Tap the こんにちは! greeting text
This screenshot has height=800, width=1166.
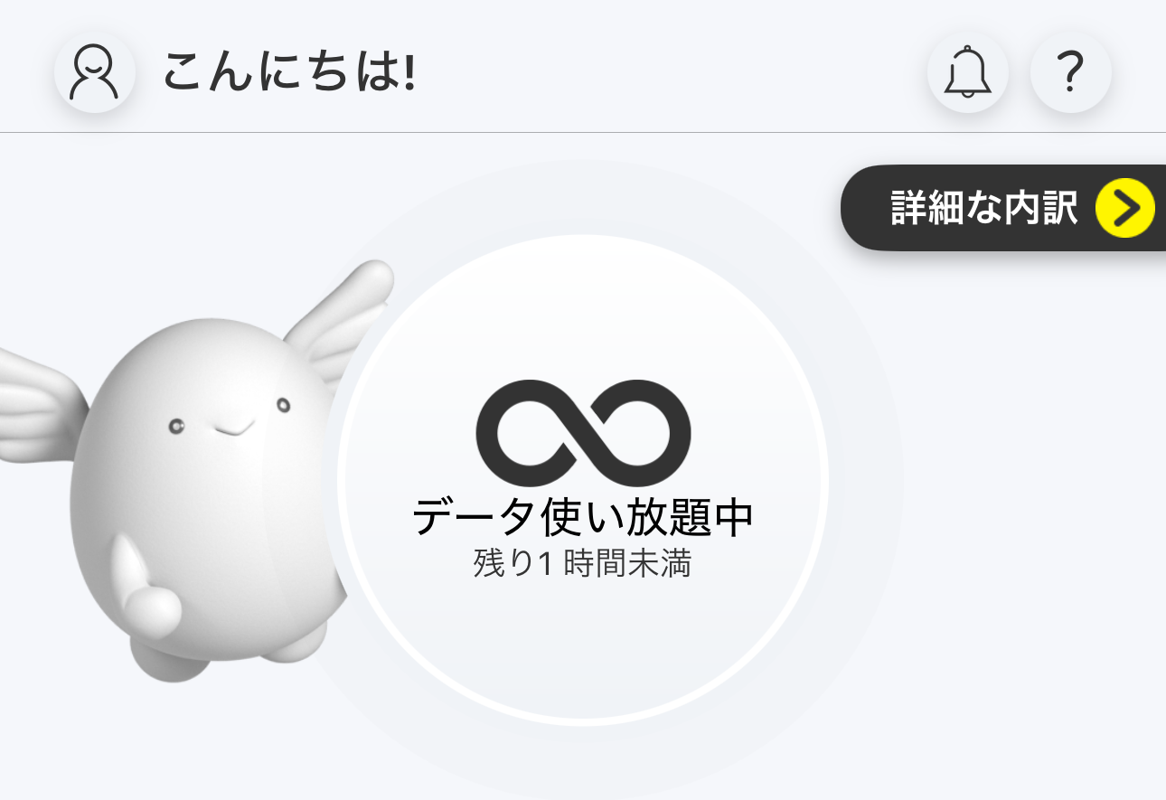pos(290,72)
